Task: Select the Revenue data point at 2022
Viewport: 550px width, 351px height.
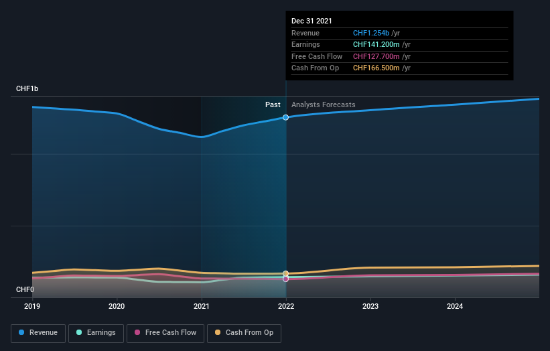Action: click(x=286, y=117)
